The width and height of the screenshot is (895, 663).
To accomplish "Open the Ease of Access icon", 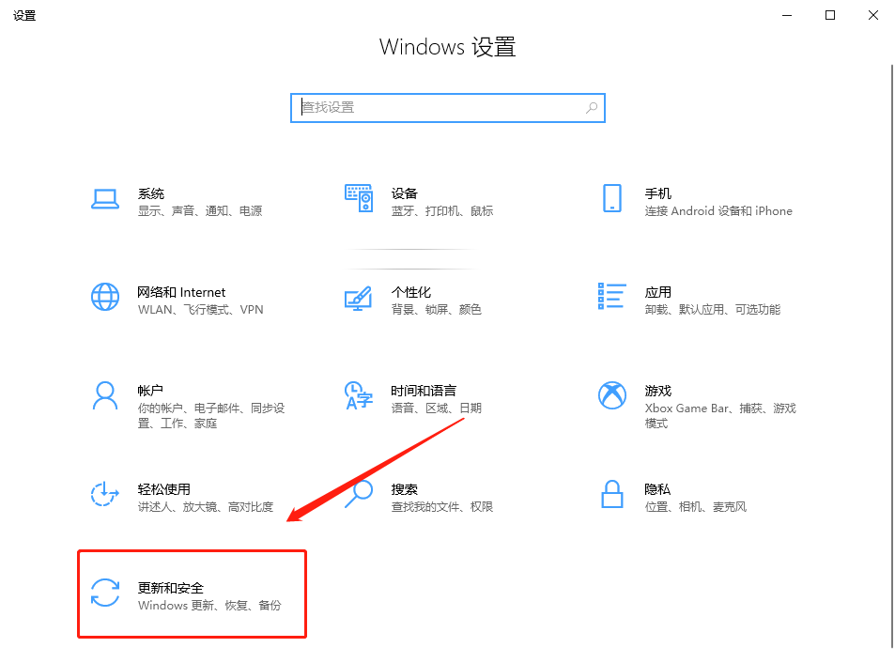I will [x=105, y=494].
